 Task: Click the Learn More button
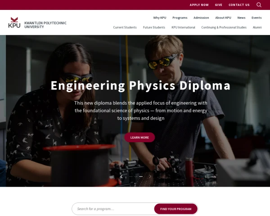pyautogui.click(x=139, y=137)
